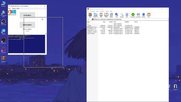Switch to the Main tab in KMSAuto
Screen dimensions: 181x102
pyautogui.click(x=9, y=8)
